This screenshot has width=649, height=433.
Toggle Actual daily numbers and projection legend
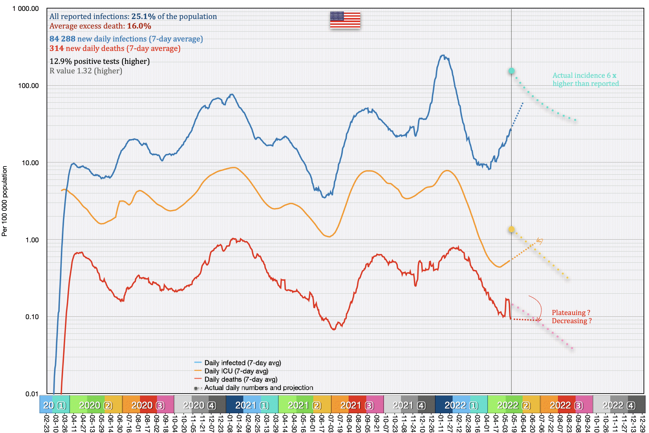[258, 388]
